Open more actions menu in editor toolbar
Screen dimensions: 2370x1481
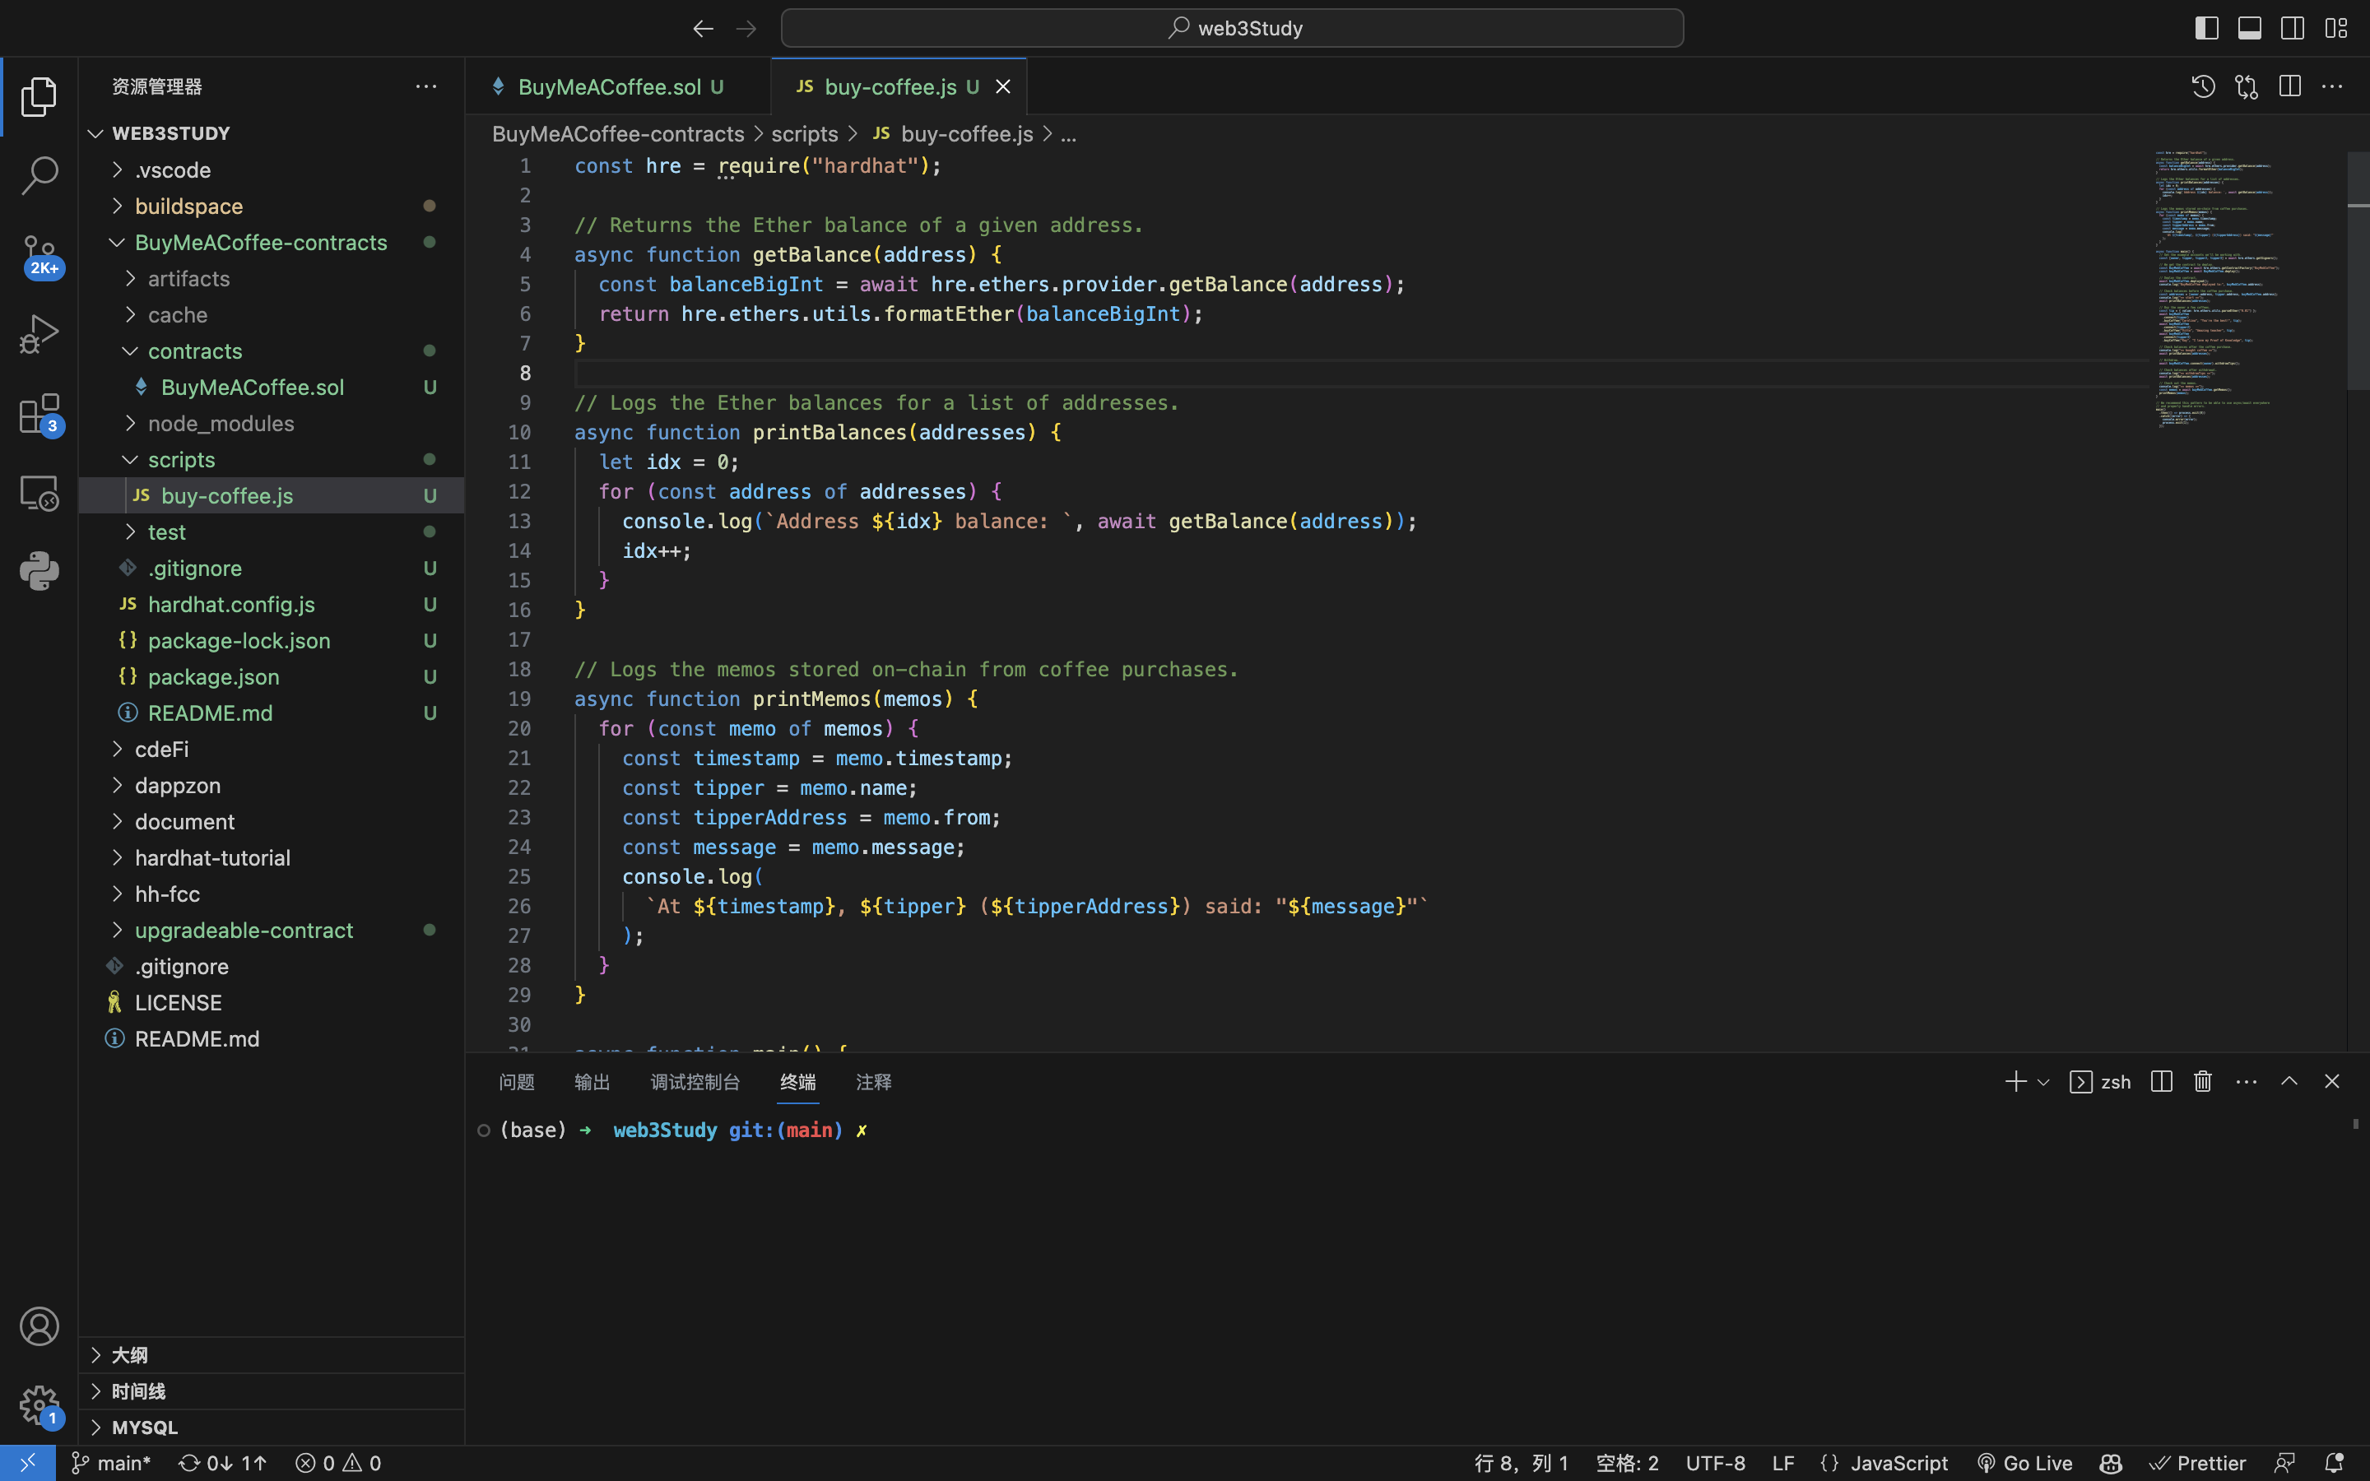[x=2333, y=86]
